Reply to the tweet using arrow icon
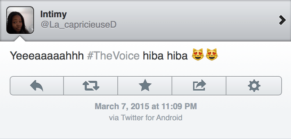This screenshot has width=291, height=139. pos(36,86)
